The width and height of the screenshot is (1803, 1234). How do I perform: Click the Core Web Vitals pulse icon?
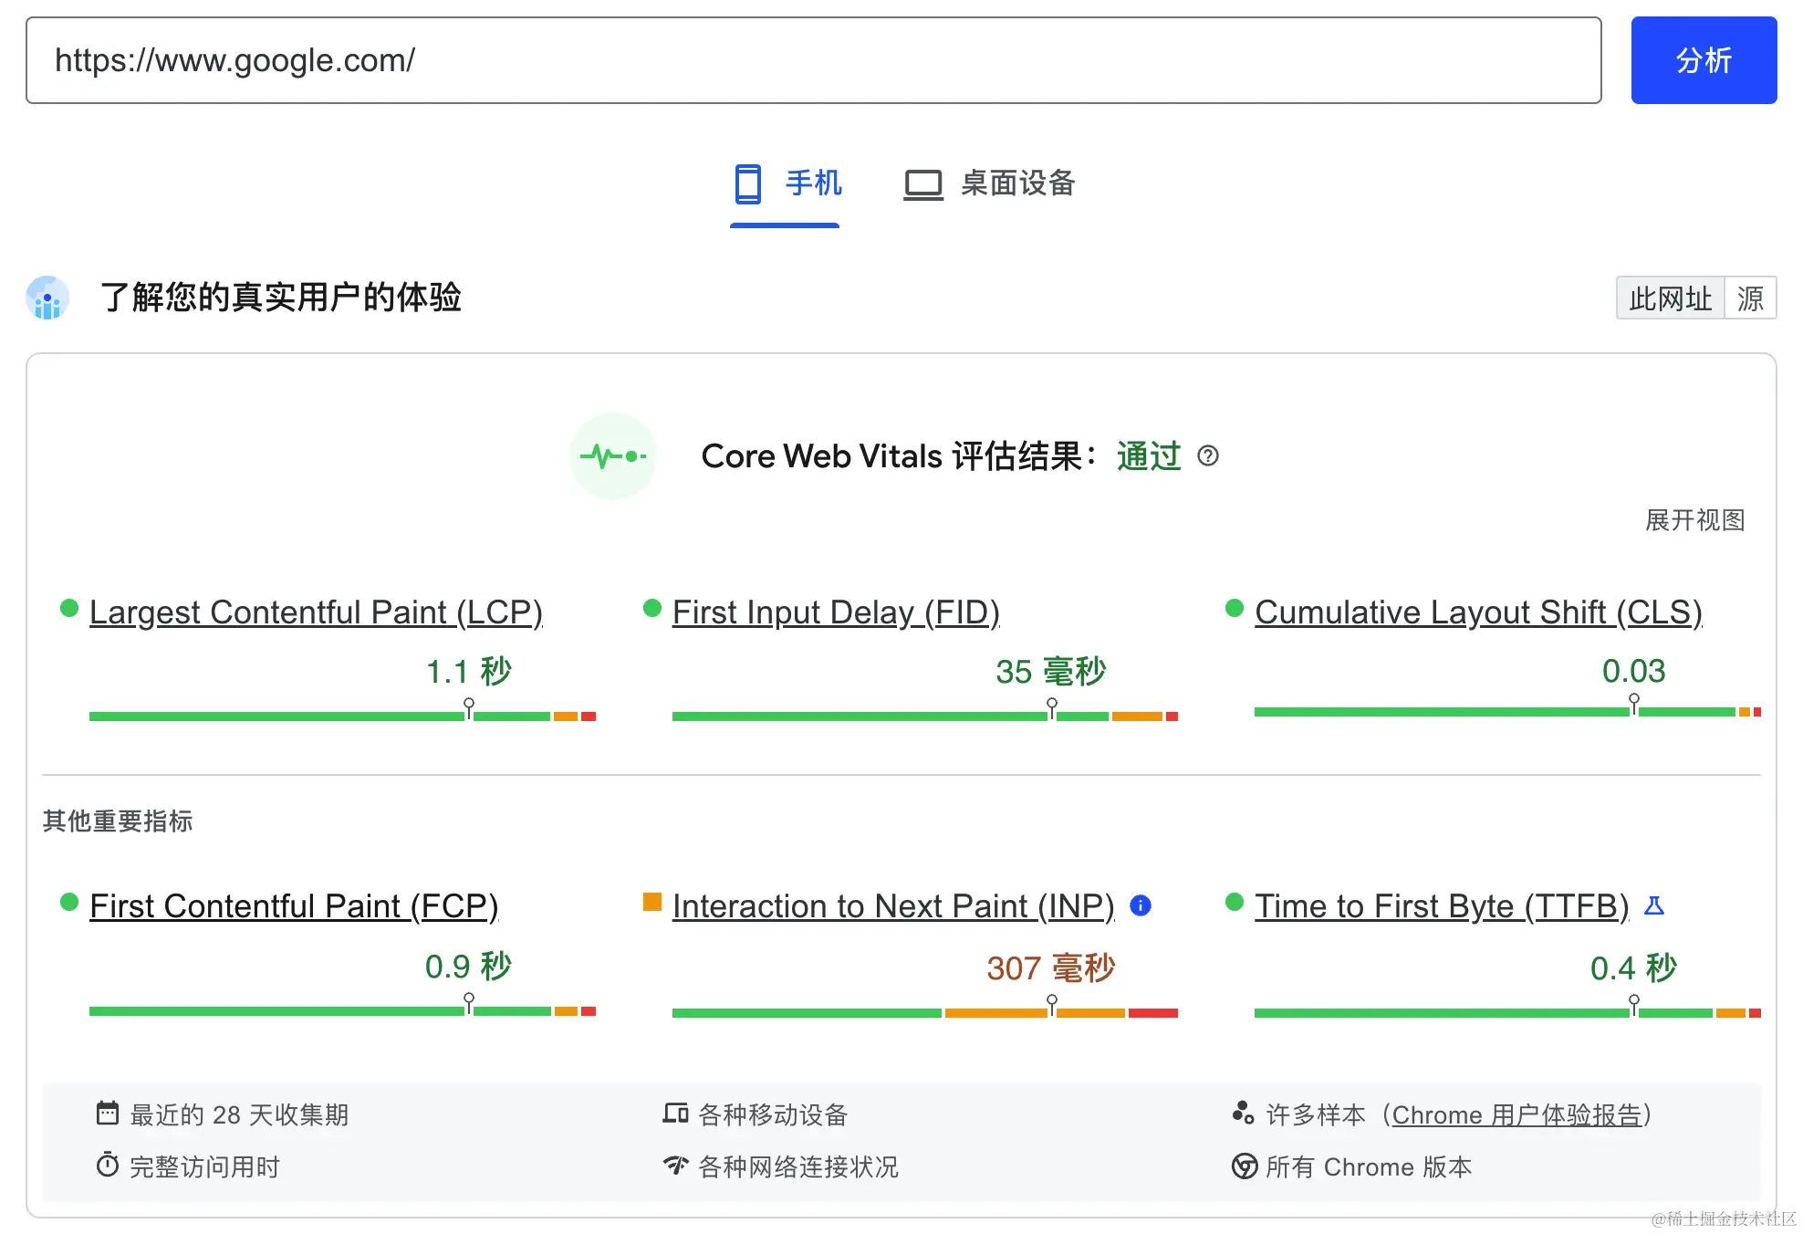[613, 455]
